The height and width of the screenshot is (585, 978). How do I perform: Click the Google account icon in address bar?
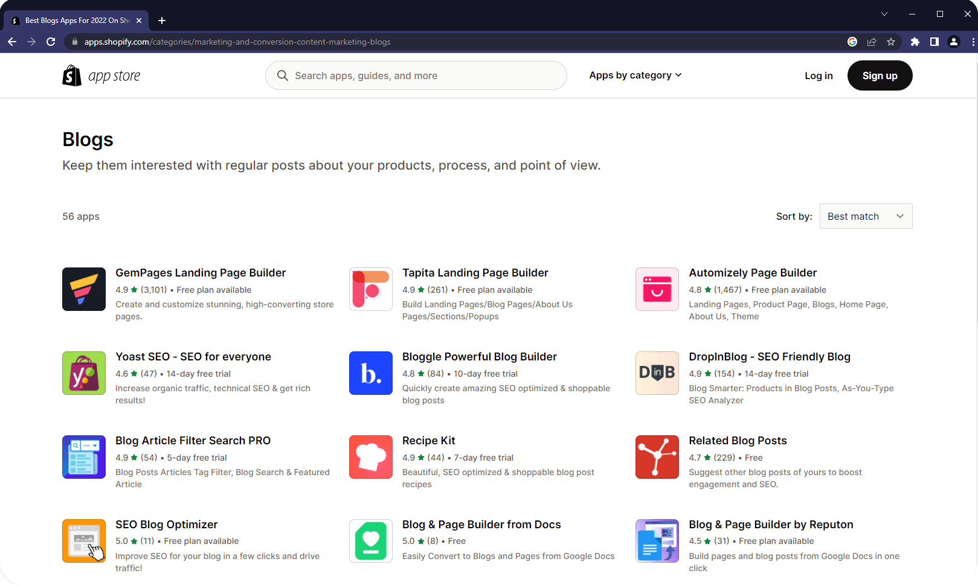pos(852,42)
